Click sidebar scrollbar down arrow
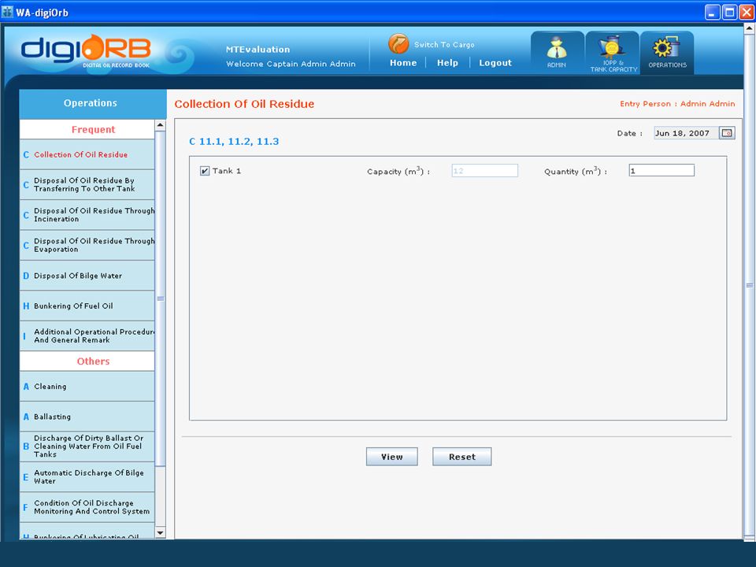Viewport: 756px width, 567px height. (161, 533)
